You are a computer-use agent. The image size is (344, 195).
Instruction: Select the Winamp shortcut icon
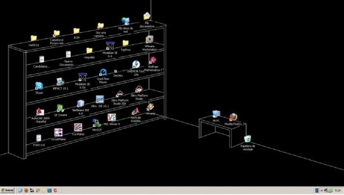[150, 107]
